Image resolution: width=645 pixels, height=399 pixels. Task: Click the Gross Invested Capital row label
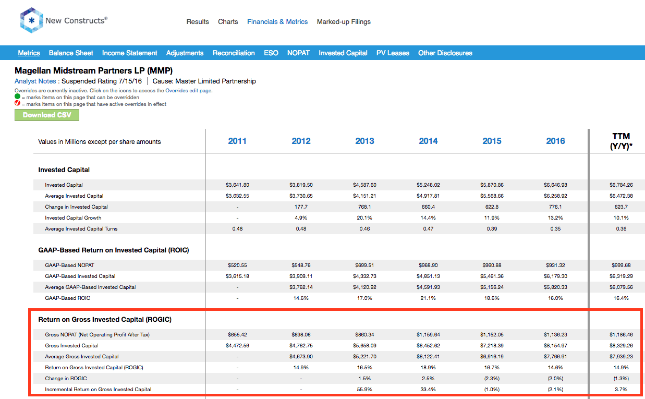click(71, 345)
